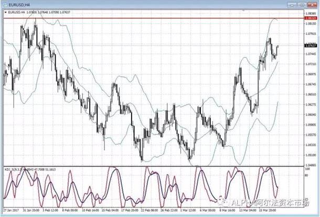This screenshot has height=217, width=320.
Task: Click the 1.06510 price scale label
Action: click(311, 94)
